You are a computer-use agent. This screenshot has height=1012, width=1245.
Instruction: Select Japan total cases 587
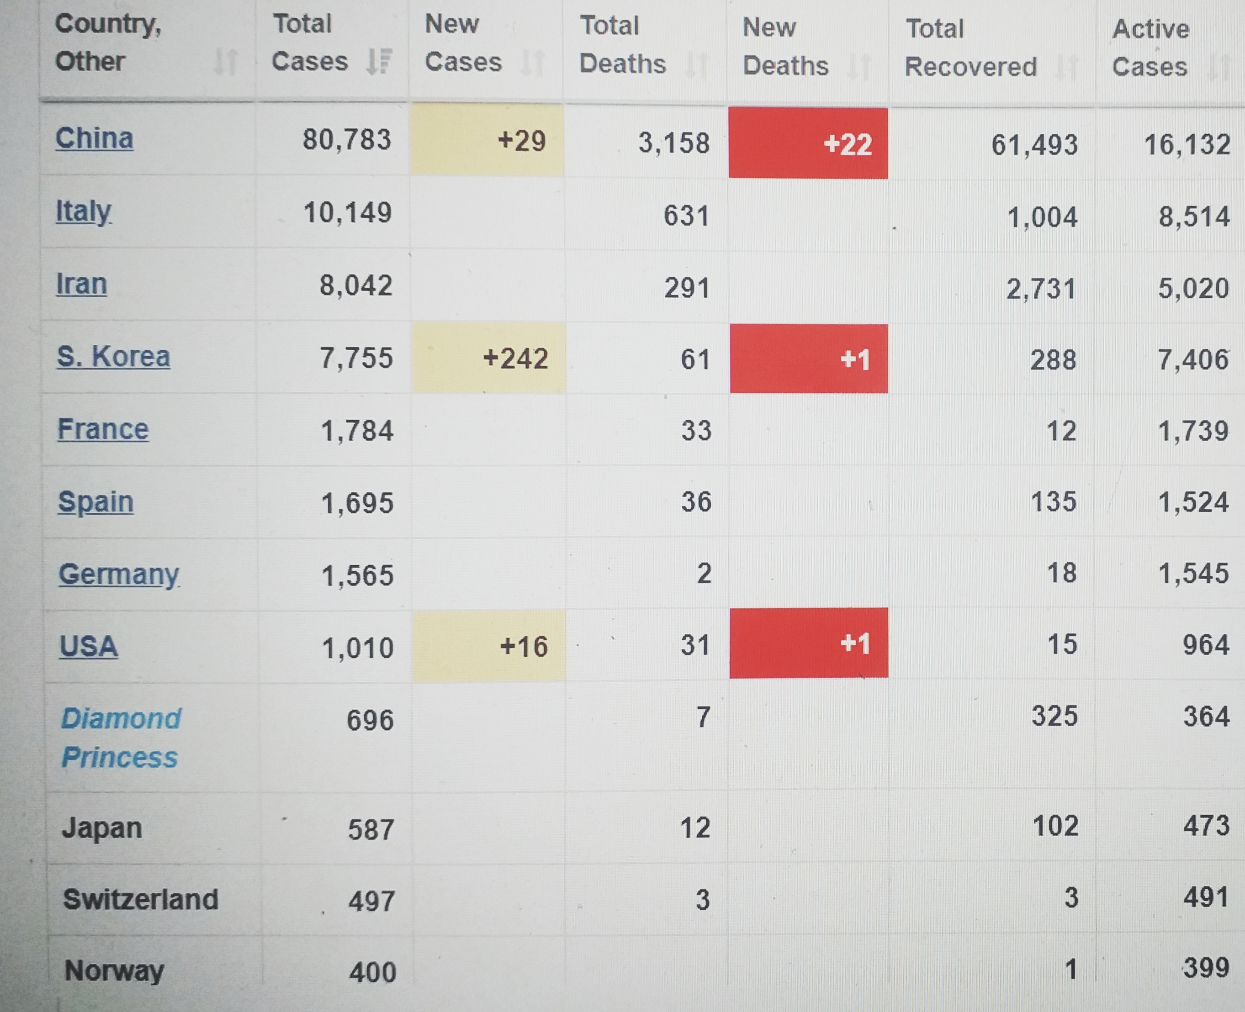tap(371, 830)
